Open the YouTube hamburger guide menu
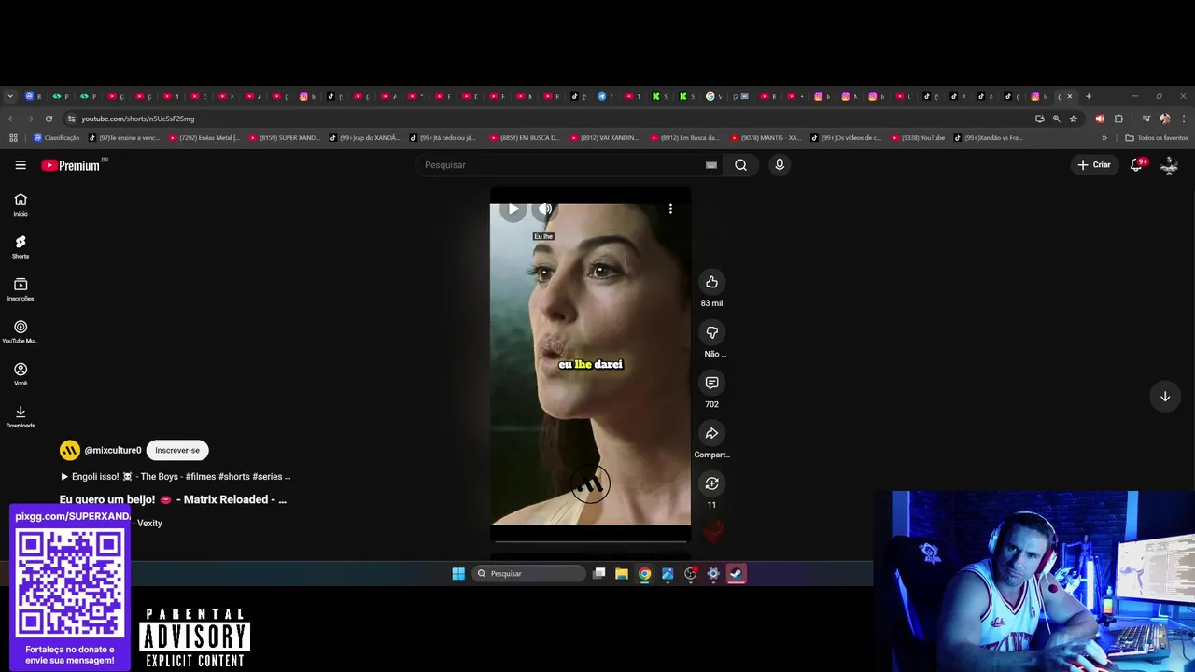The height and width of the screenshot is (672, 1195). (21, 165)
